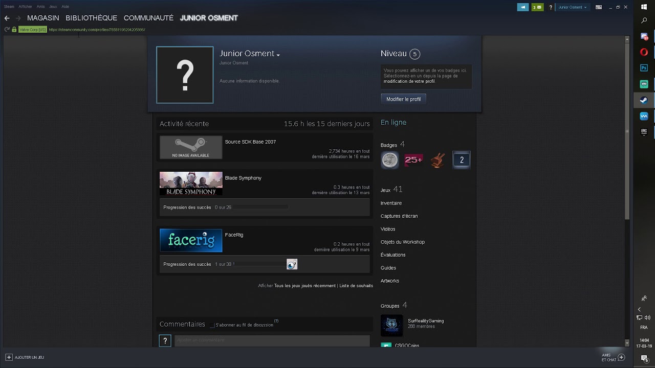
Task: Go forward with the right arrow
Action: click(18, 18)
